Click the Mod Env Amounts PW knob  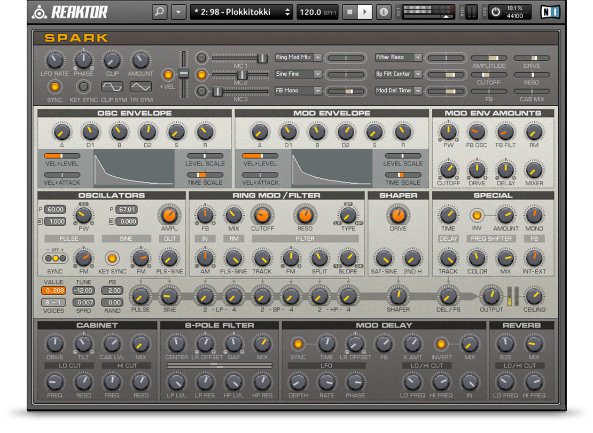448,132
